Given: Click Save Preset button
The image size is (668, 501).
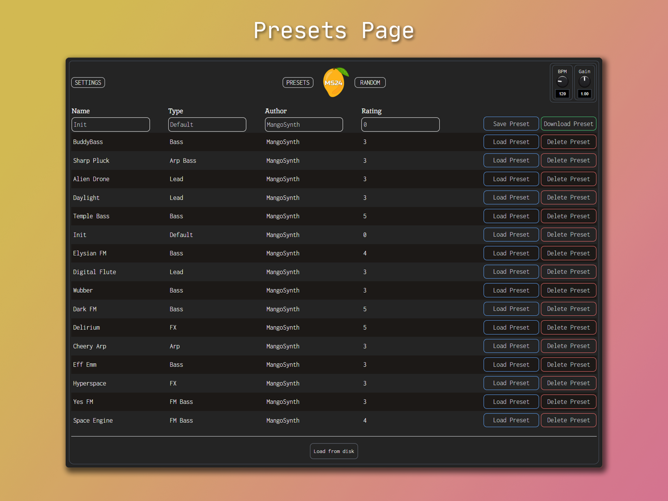Looking at the screenshot, I should point(511,124).
